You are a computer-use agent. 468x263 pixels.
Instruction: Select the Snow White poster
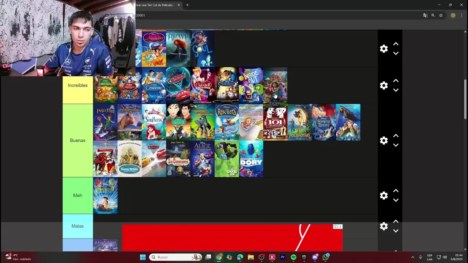point(129,159)
